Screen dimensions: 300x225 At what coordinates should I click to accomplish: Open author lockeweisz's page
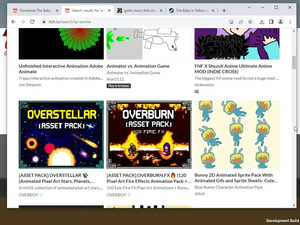(x=204, y=85)
